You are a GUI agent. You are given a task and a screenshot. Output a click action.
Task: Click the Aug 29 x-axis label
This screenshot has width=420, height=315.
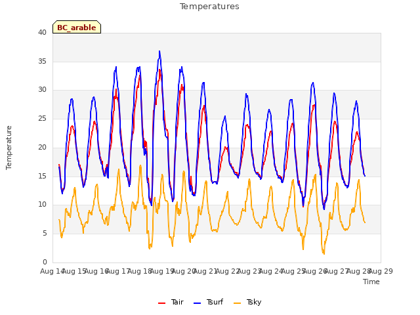pyautogui.click(x=381, y=271)
